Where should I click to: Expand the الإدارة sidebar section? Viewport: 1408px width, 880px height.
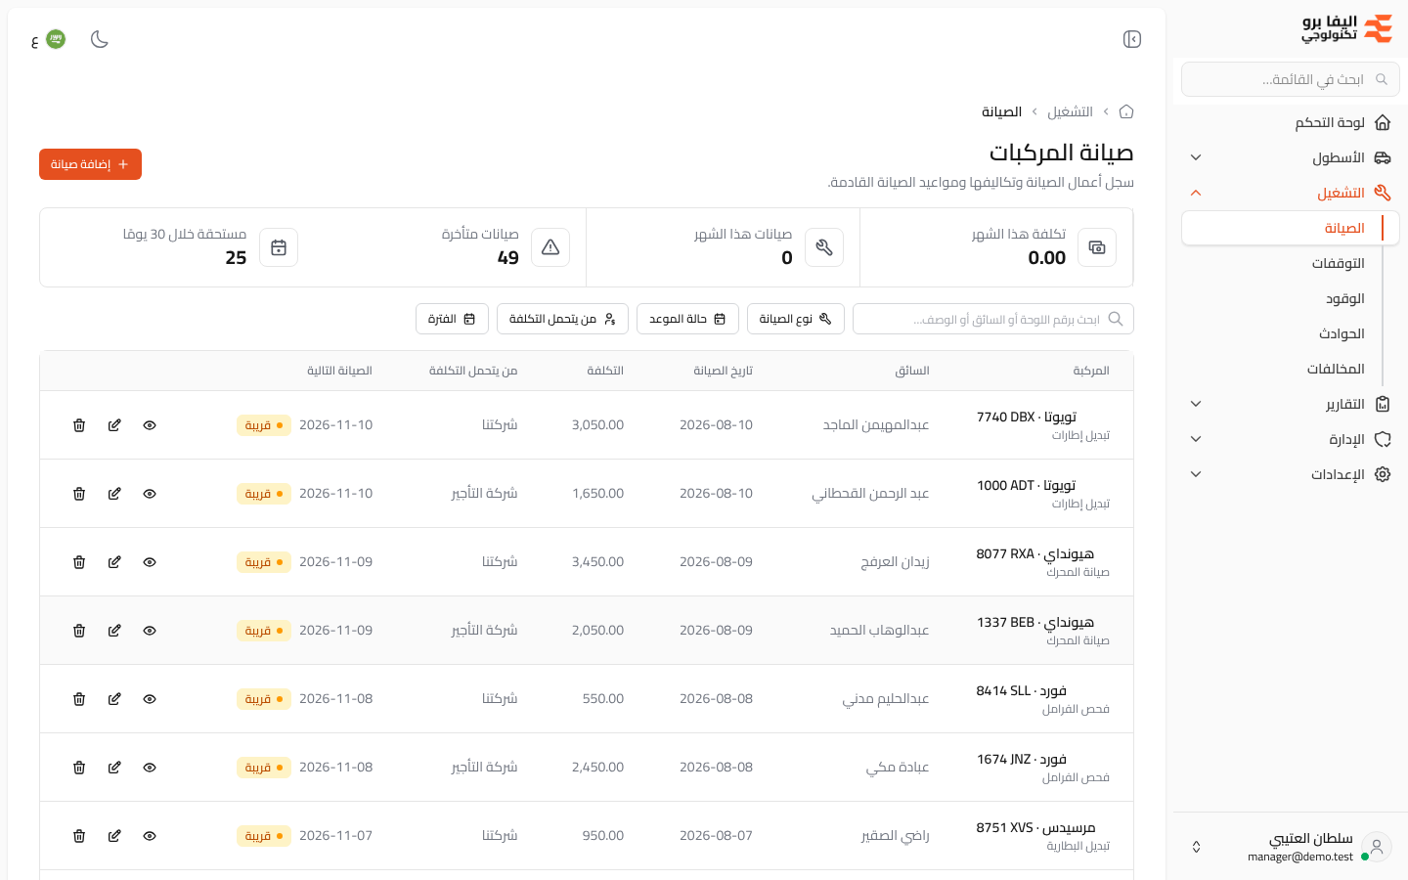1291,439
